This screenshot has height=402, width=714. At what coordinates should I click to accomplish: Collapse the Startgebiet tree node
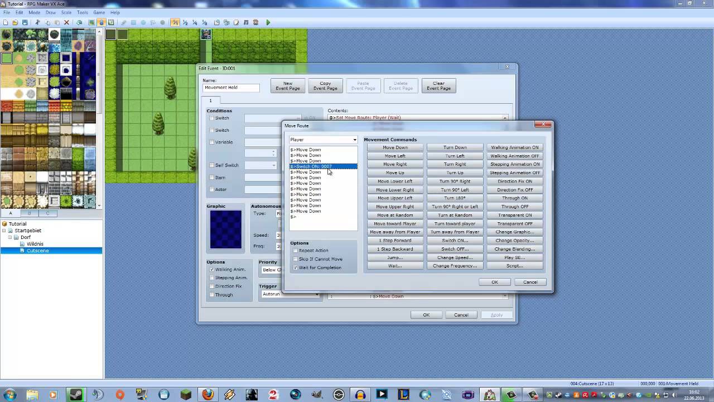4,231
